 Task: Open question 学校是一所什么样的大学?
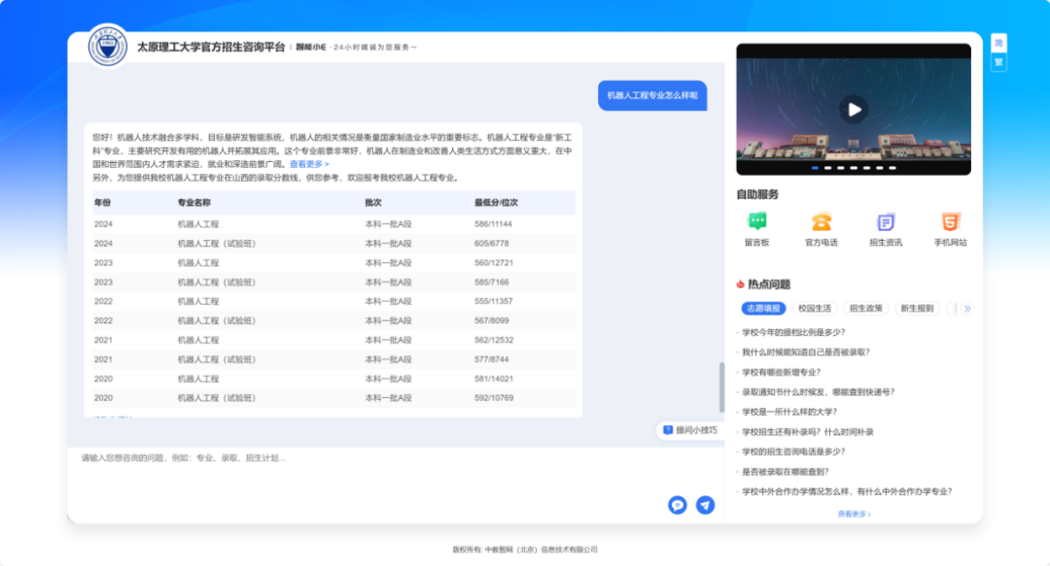click(x=787, y=412)
